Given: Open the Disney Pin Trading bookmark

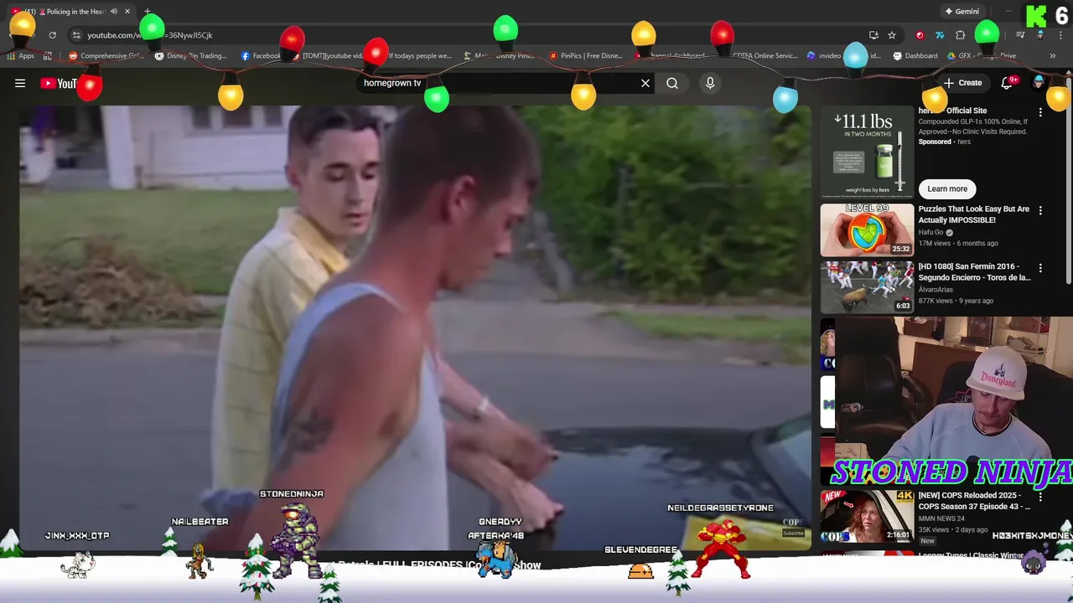Looking at the screenshot, I should (191, 56).
